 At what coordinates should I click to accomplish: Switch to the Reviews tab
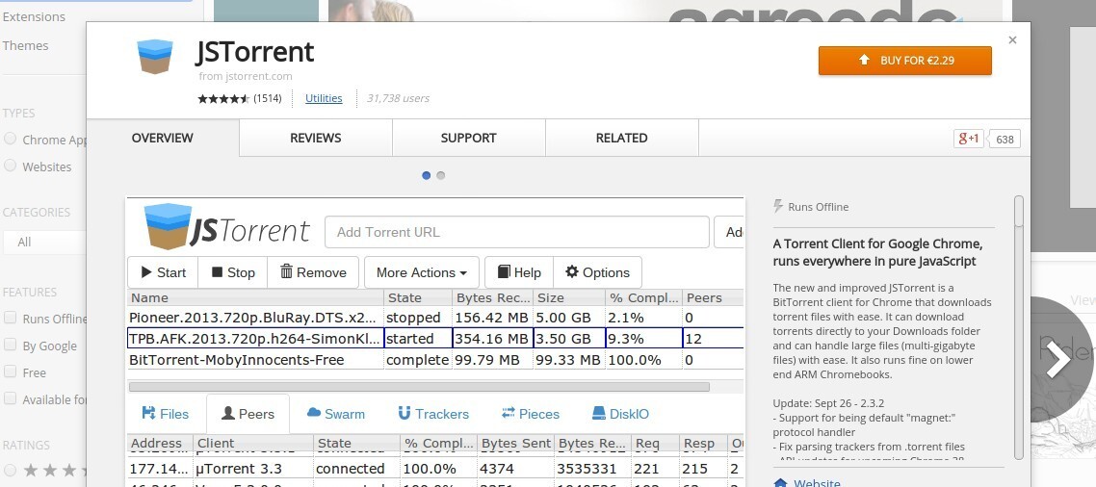pos(316,138)
